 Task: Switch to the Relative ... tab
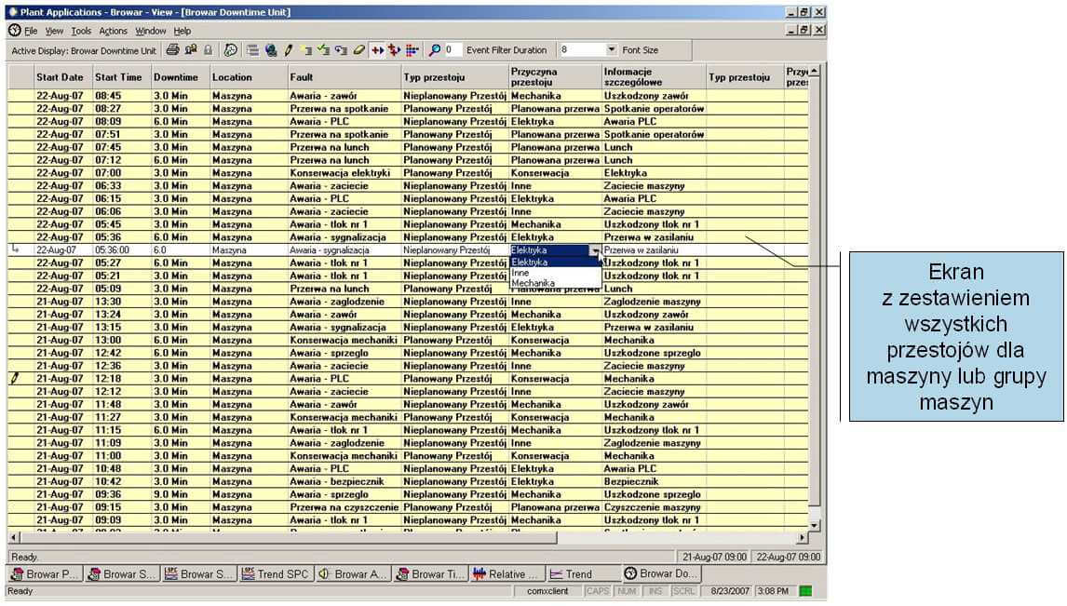506,574
